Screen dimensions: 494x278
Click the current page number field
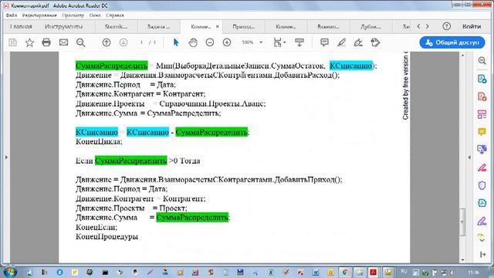[142, 42]
